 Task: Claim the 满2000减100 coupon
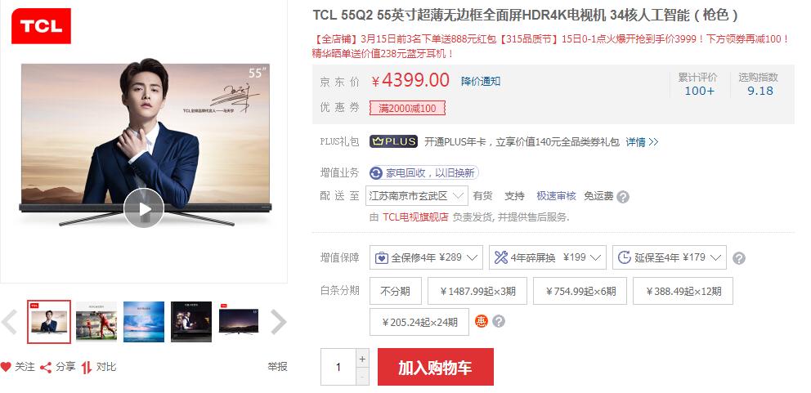click(x=408, y=108)
